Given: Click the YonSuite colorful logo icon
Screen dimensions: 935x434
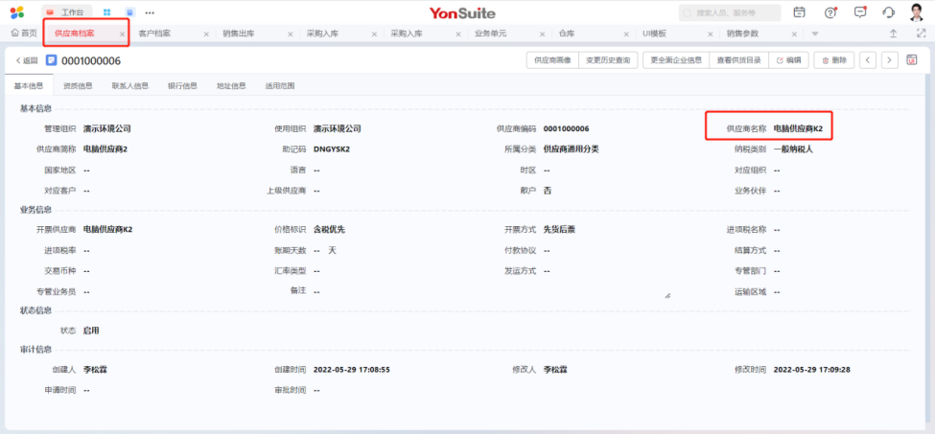Looking at the screenshot, I should (17, 12).
